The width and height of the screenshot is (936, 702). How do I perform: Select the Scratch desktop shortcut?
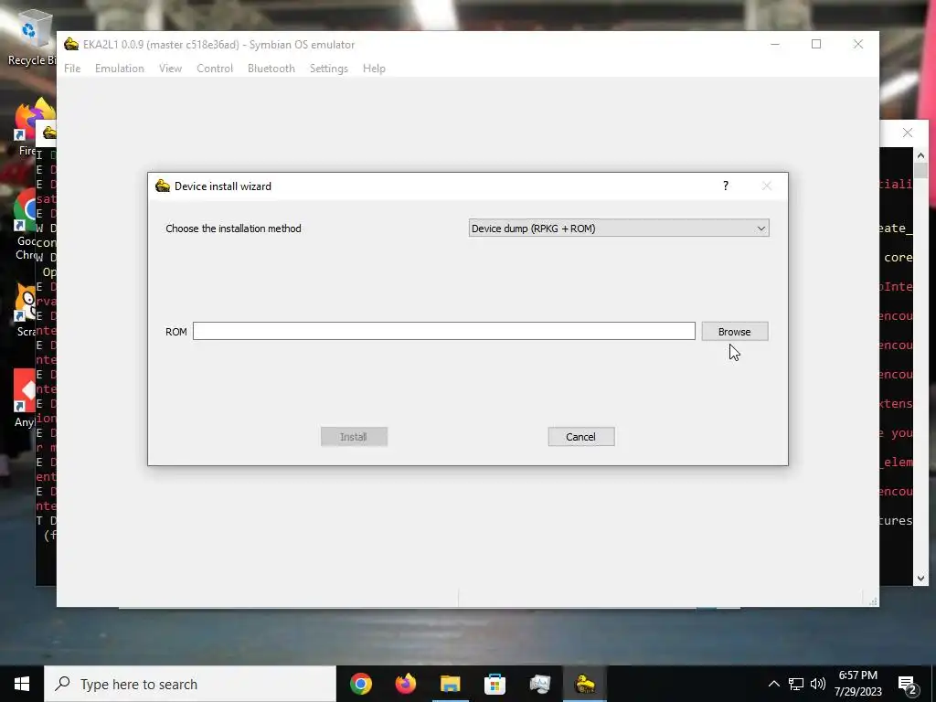(27, 311)
